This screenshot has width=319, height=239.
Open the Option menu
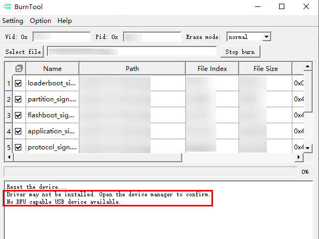(40, 21)
